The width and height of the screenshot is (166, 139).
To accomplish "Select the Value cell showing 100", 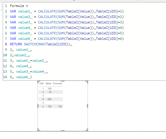I will (49, 89).
